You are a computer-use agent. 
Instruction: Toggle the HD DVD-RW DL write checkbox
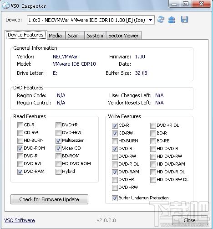pos(153,180)
